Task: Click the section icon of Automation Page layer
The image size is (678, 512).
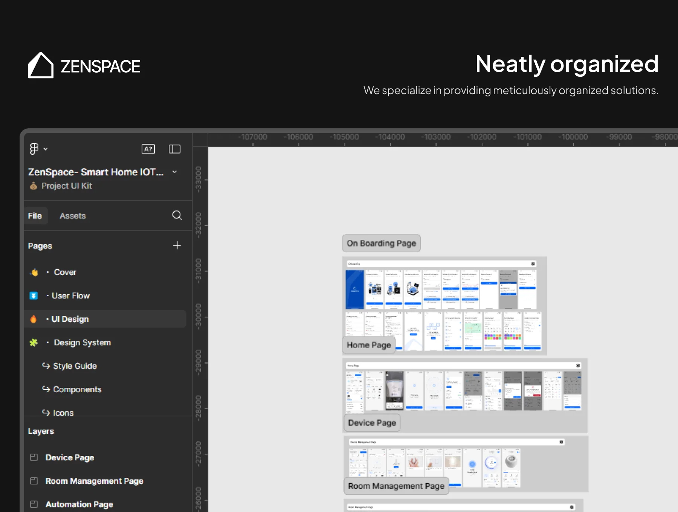Action: pyautogui.click(x=34, y=504)
